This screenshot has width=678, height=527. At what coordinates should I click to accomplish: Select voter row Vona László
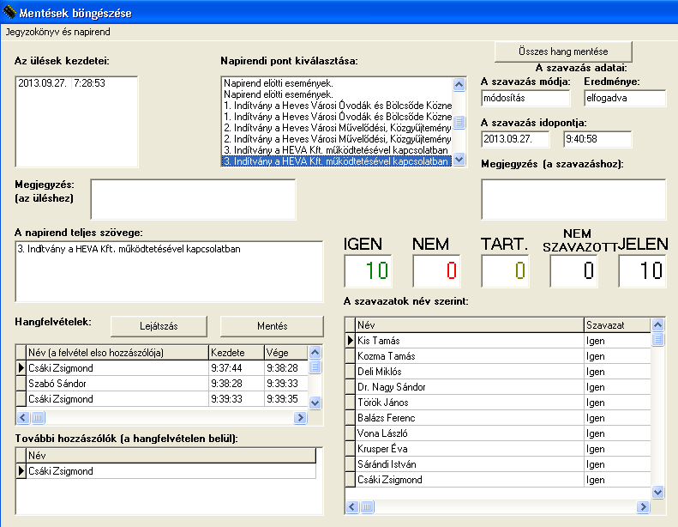click(x=498, y=433)
